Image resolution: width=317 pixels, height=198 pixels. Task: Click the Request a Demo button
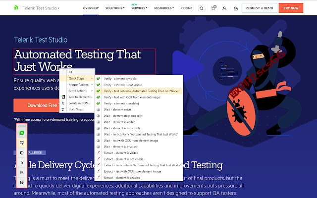pos(259,8)
